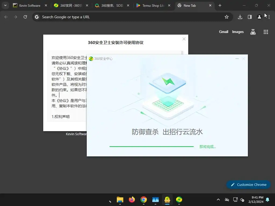Image resolution: width=275 pixels, height=206 pixels.
Task: Close the 360搜索 tab
Action: (128, 5)
